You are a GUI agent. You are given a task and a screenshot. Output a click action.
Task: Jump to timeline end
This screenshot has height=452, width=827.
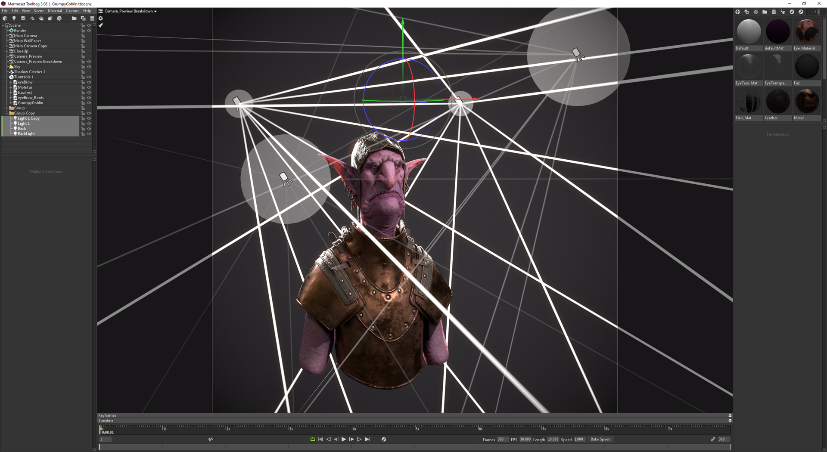pos(367,440)
